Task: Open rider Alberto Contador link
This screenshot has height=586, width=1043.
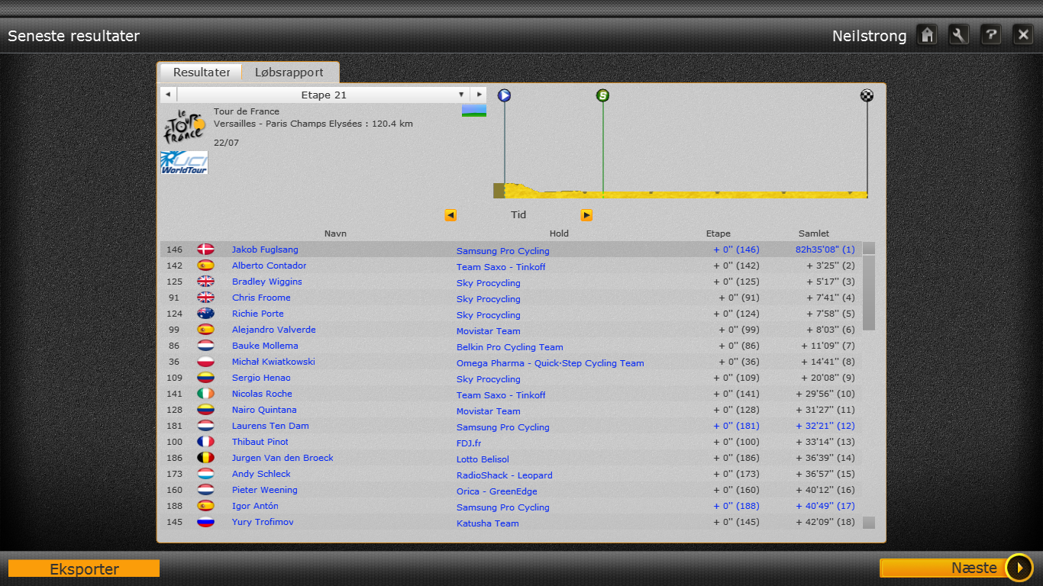Action: pos(269,266)
